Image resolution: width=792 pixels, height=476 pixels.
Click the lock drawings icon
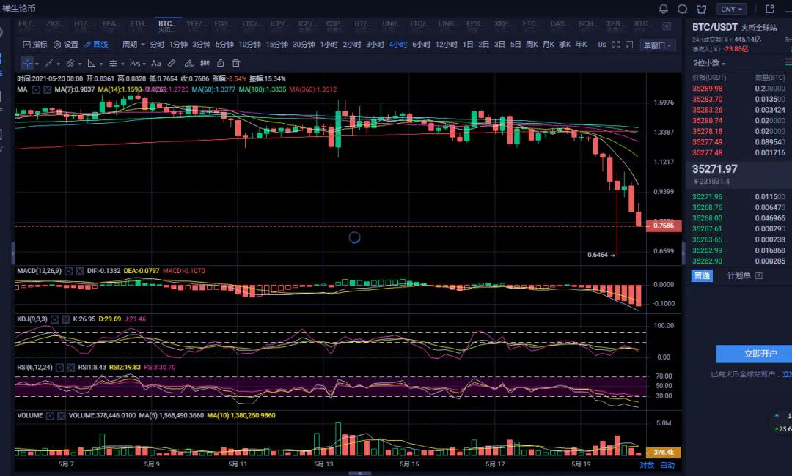click(x=220, y=63)
